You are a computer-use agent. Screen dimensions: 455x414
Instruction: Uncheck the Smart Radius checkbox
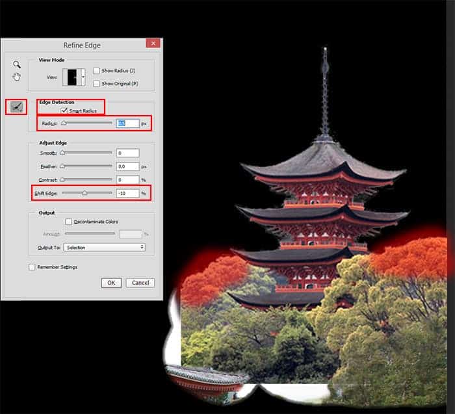(63, 111)
